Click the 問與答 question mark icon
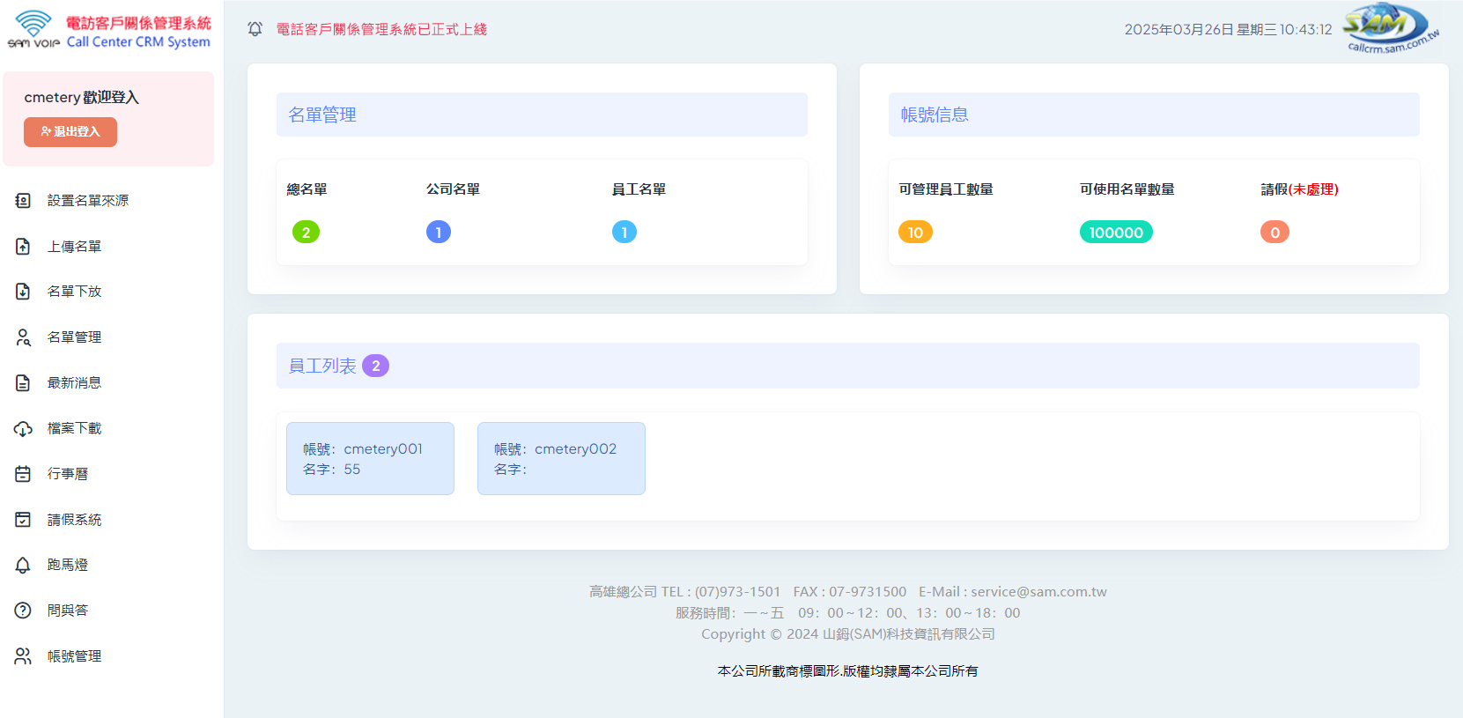The width and height of the screenshot is (1463, 718). click(23, 611)
